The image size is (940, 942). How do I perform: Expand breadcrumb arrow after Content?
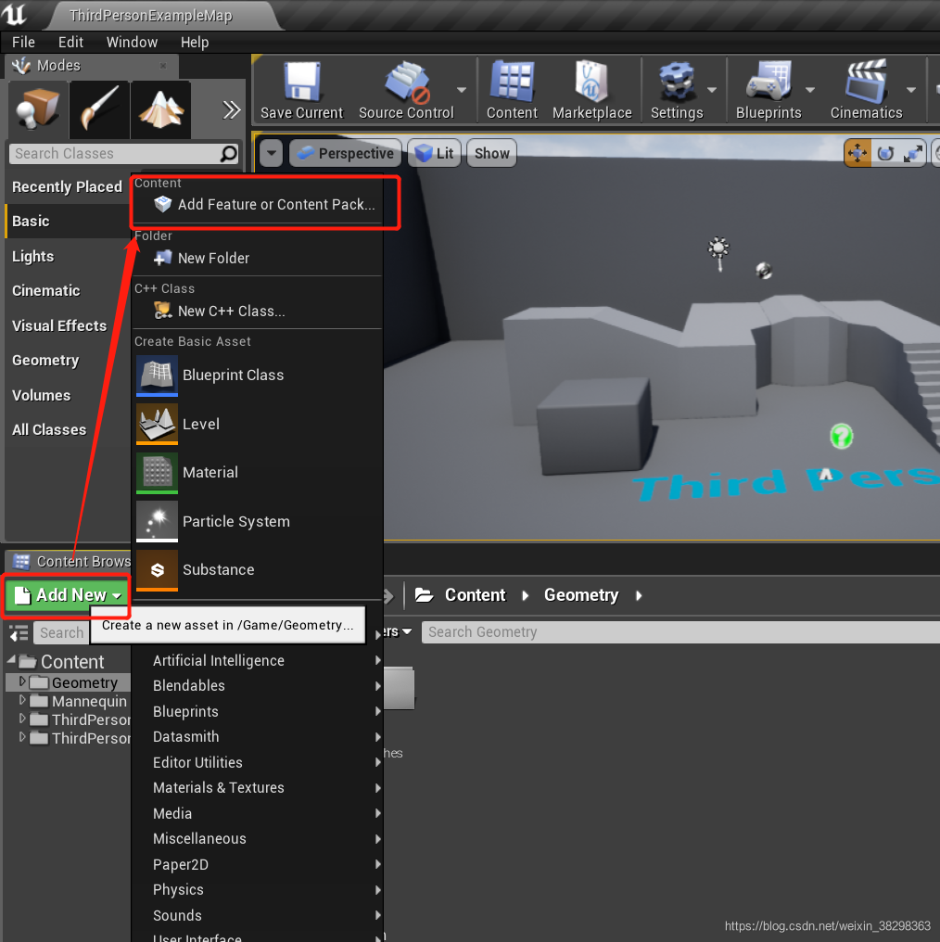[x=526, y=595]
